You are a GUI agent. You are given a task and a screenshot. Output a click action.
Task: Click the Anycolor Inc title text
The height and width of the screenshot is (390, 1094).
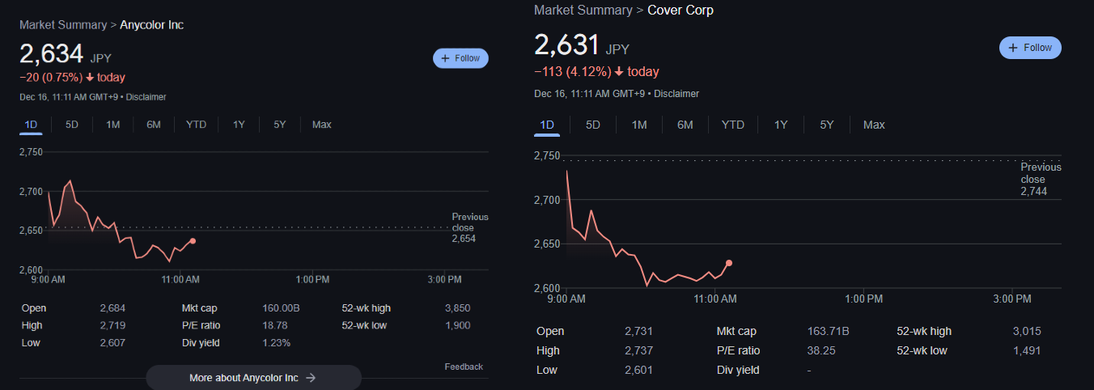[x=152, y=25]
